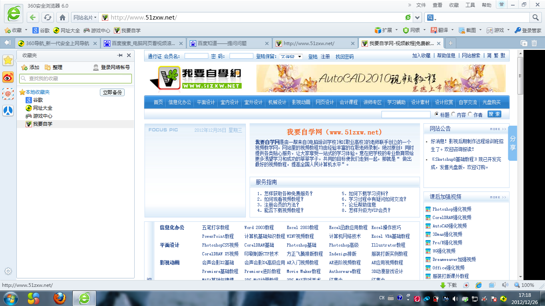Click the status bar speaker mute icon
The height and width of the screenshot is (306, 545).
pos(505,285)
